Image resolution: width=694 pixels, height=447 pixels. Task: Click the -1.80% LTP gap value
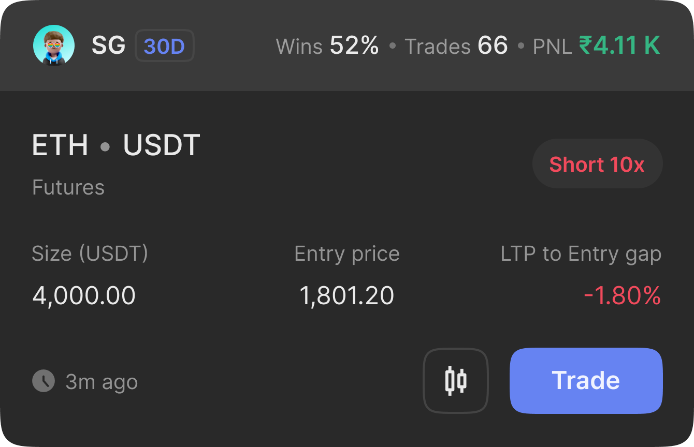point(622,295)
